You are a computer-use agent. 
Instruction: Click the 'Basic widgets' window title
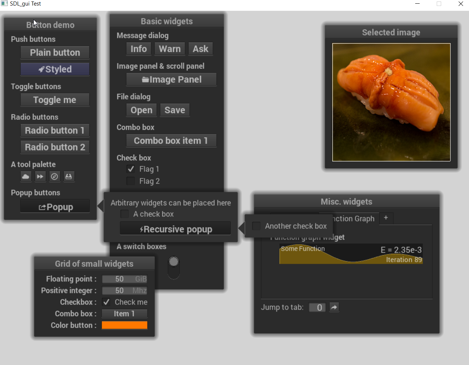tap(167, 21)
